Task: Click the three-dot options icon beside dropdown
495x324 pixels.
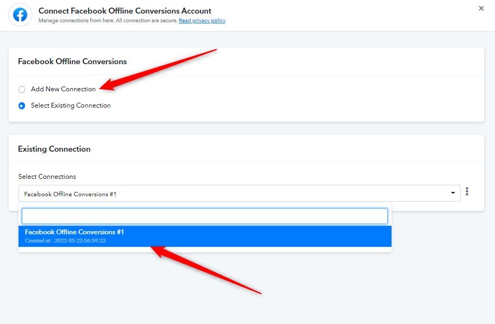Action: 467,191
